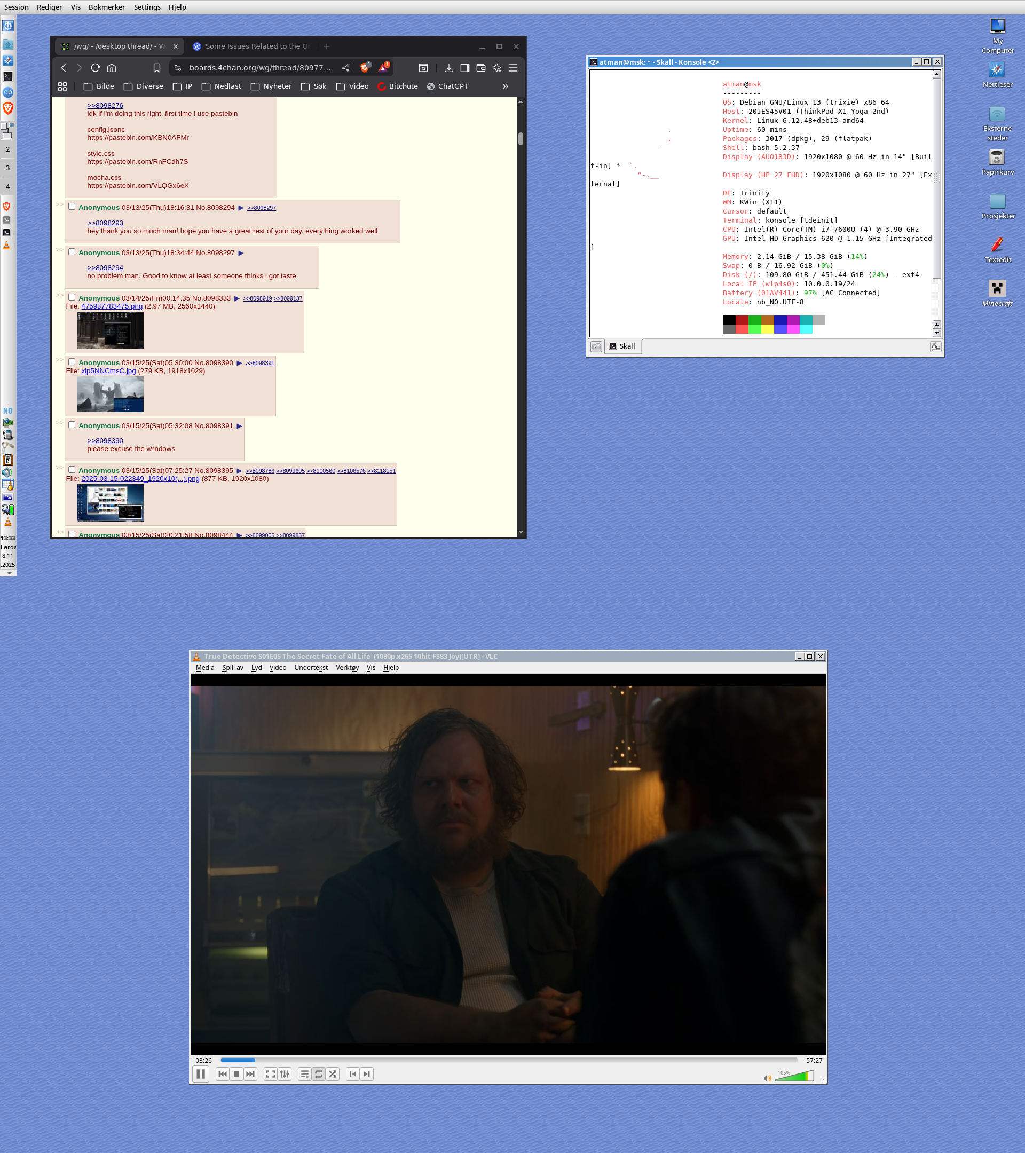Toggle VLC fullscreen mode button
This screenshot has height=1153, width=1025.
pyautogui.click(x=271, y=1074)
